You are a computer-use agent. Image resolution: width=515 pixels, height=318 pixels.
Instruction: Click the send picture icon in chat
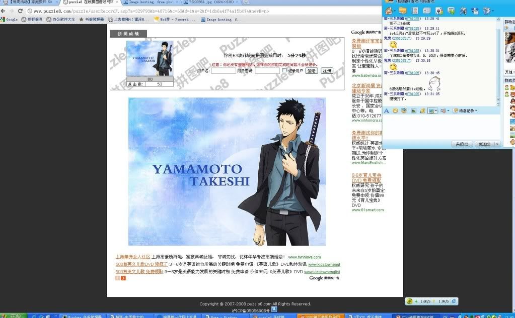(413, 111)
